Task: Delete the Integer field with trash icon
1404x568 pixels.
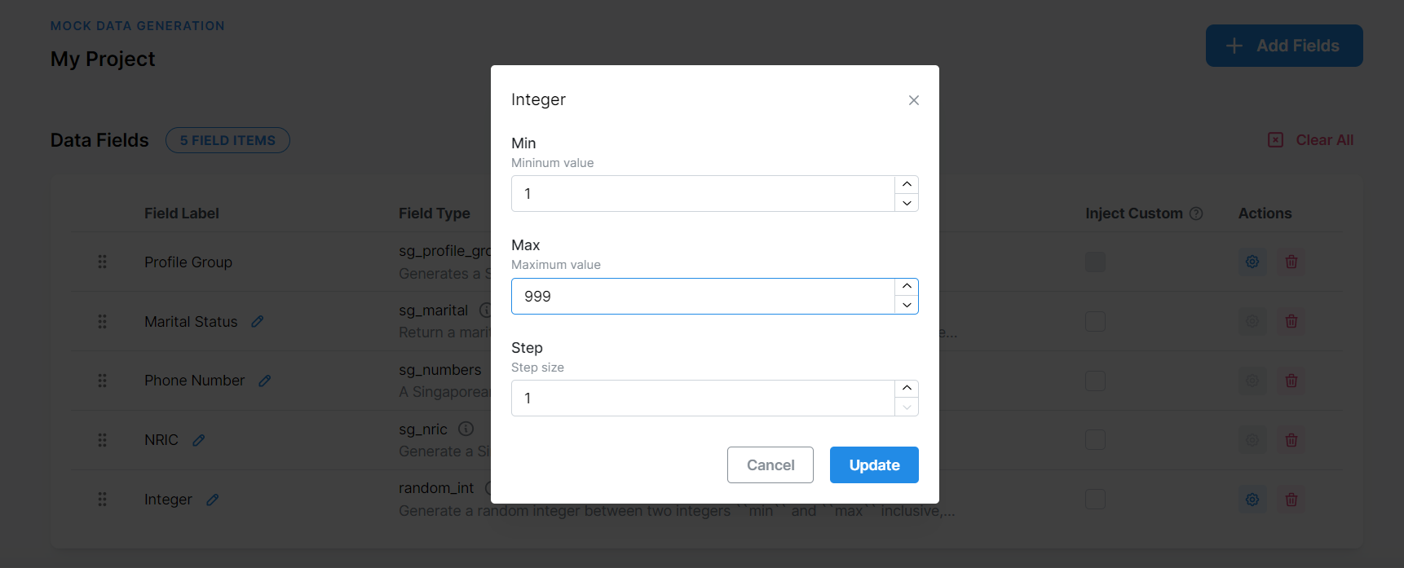Action: click(x=1291, y=500)
